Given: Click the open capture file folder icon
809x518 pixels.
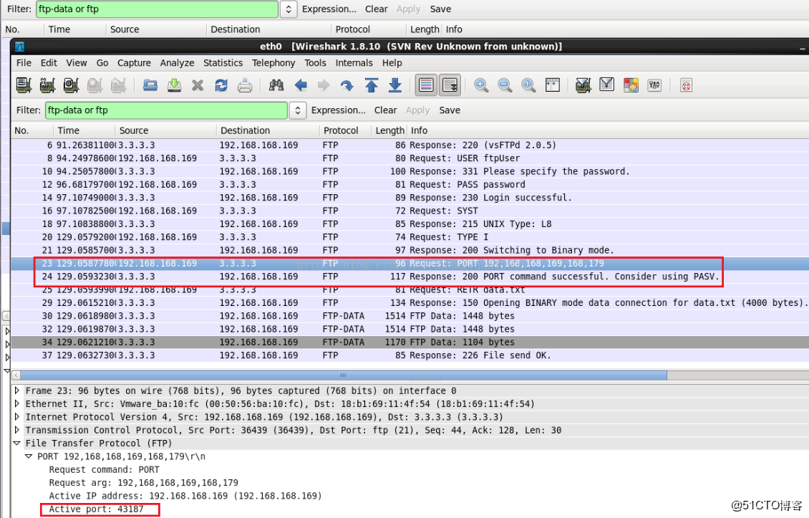Looking at the screenshot, I should coord(150,85).
